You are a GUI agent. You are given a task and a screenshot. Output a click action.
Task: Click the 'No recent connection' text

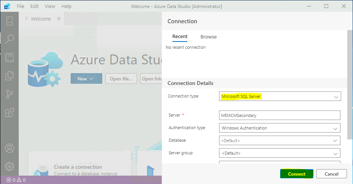click(185, 47)
